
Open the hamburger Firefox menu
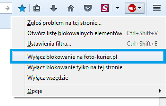tap(157, 8)
